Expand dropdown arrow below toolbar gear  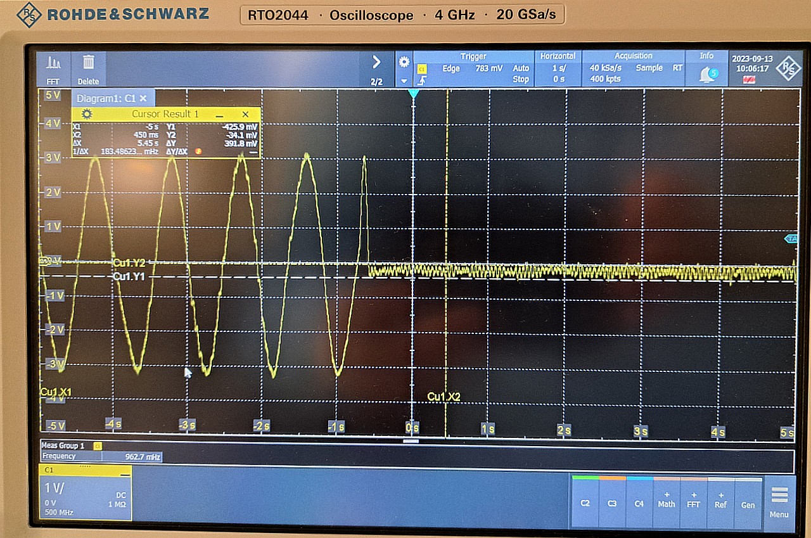click(404, 81)
